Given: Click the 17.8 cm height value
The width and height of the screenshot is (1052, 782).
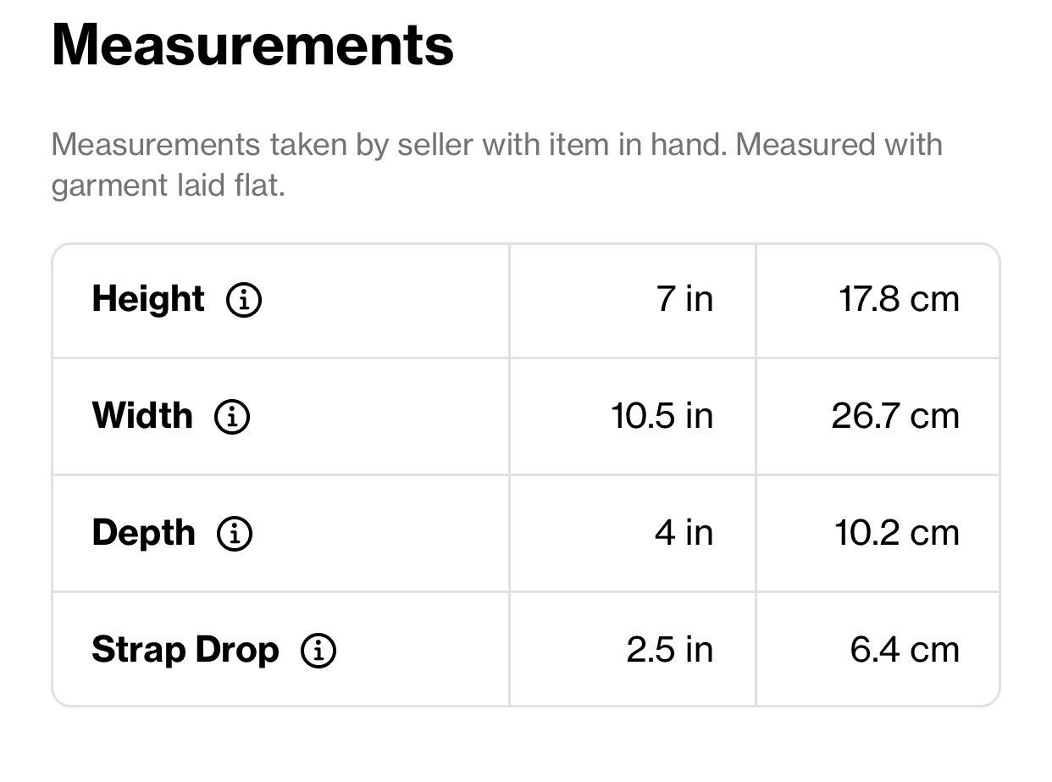Looking at the screenshot, I should pos(900,299).
